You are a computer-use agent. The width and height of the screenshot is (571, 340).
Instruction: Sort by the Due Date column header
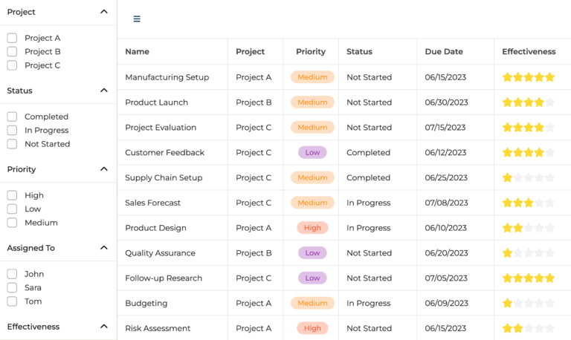[444, 52]
